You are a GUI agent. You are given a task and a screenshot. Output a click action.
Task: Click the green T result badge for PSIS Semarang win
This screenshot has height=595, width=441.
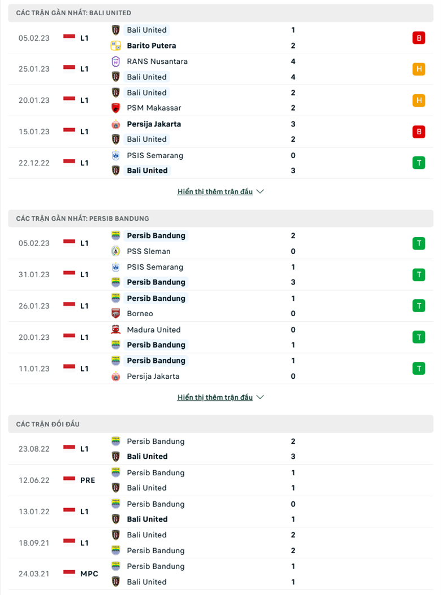419,163
